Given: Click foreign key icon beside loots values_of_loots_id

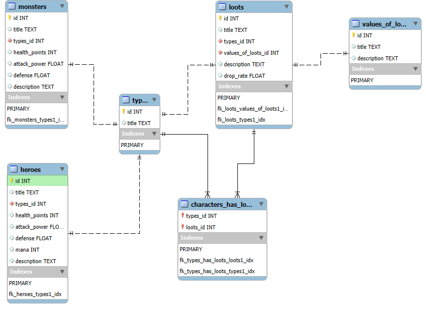Looking at the screenshot, I should coord(220,53).
